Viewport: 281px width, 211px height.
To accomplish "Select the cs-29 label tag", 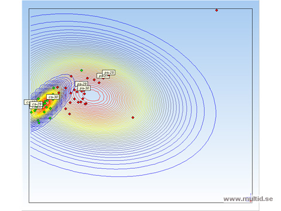I will (36, 104).
